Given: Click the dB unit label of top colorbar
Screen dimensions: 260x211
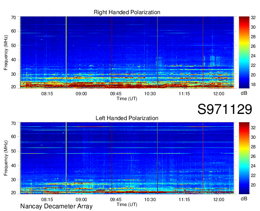Looking at the screenshot, I should [x=244, y=93].
